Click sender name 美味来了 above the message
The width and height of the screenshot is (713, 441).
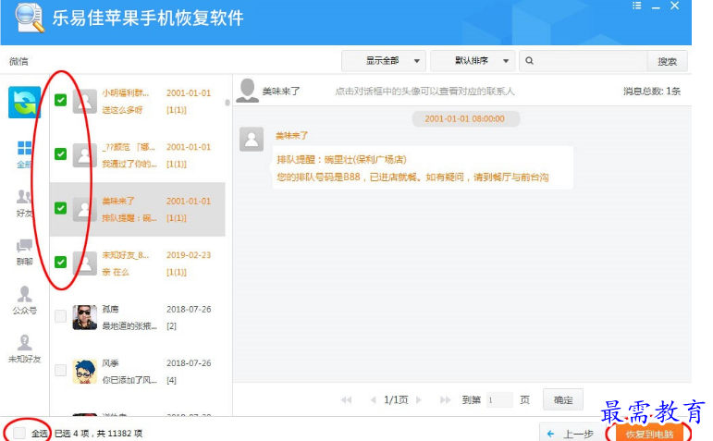(x=291, y=136)
